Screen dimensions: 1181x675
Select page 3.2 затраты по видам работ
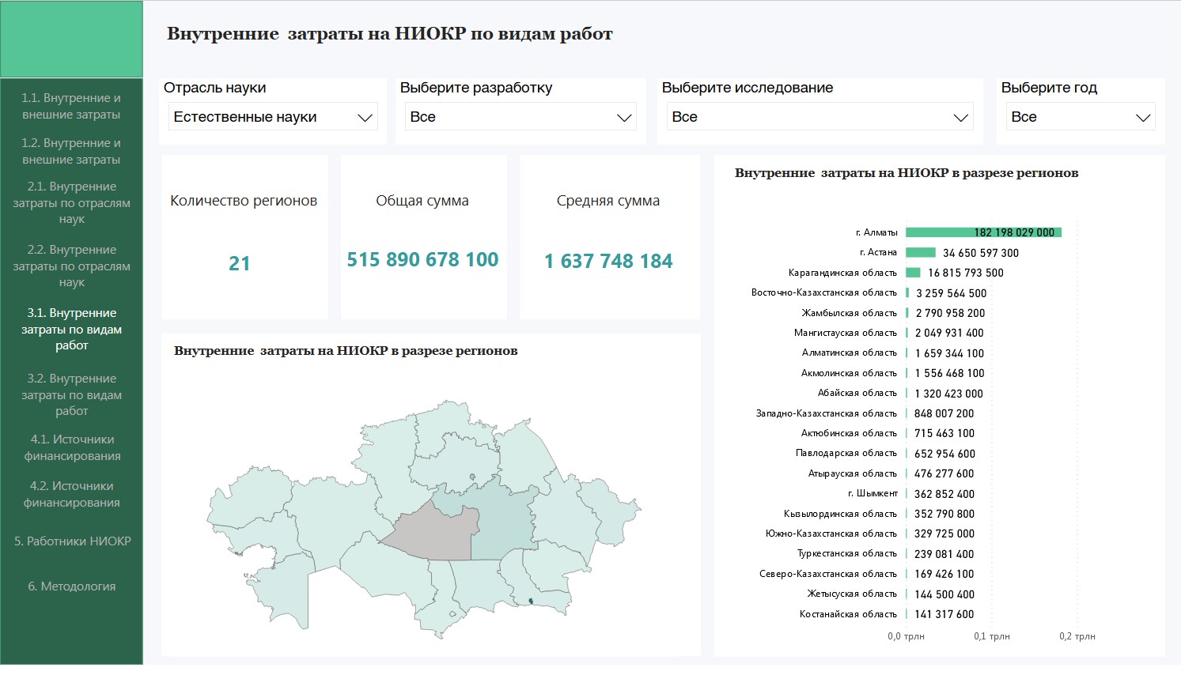click(x=71, y=394)
